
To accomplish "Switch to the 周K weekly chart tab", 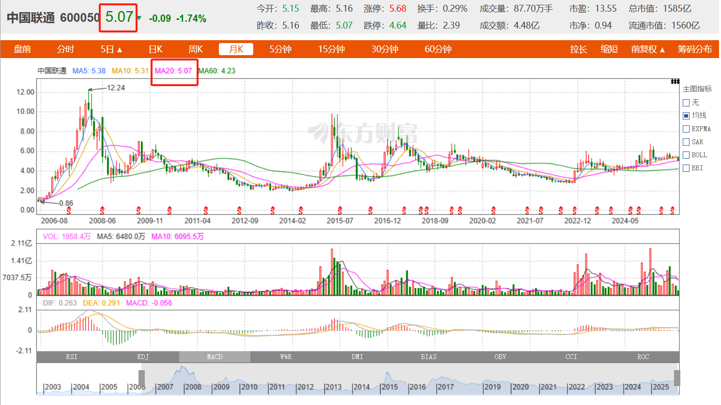I will (x=196, y=49).
